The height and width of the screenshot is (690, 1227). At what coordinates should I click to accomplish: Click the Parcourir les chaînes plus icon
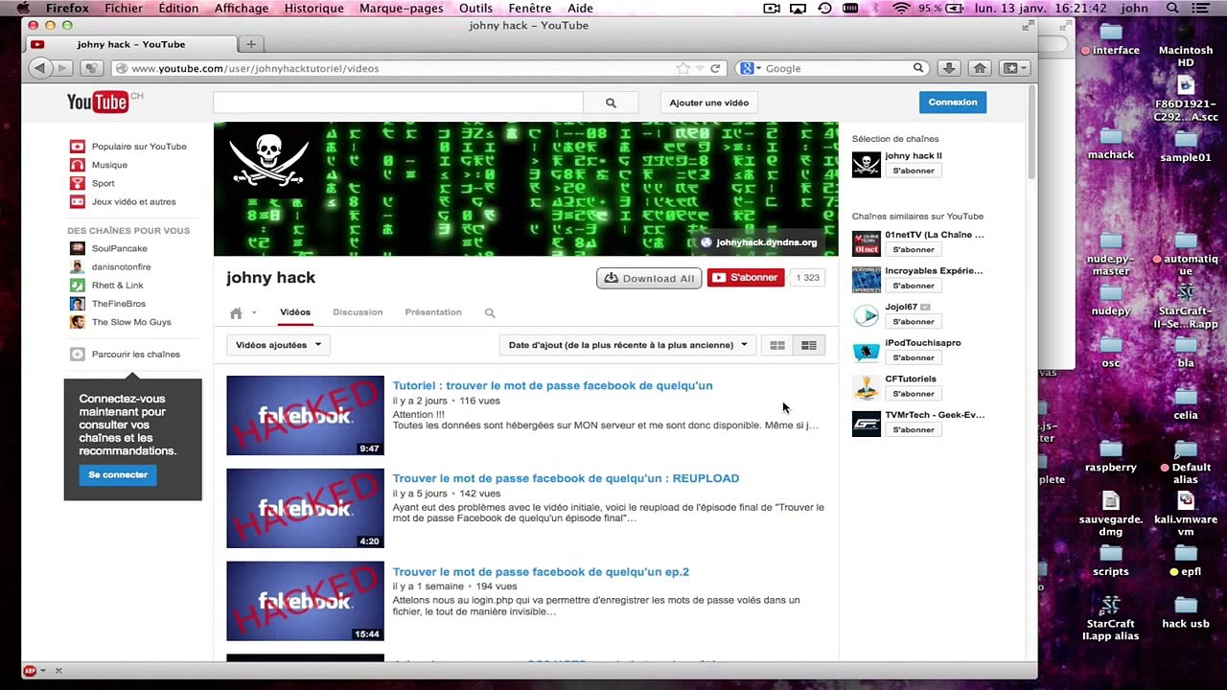pos(77,355)
